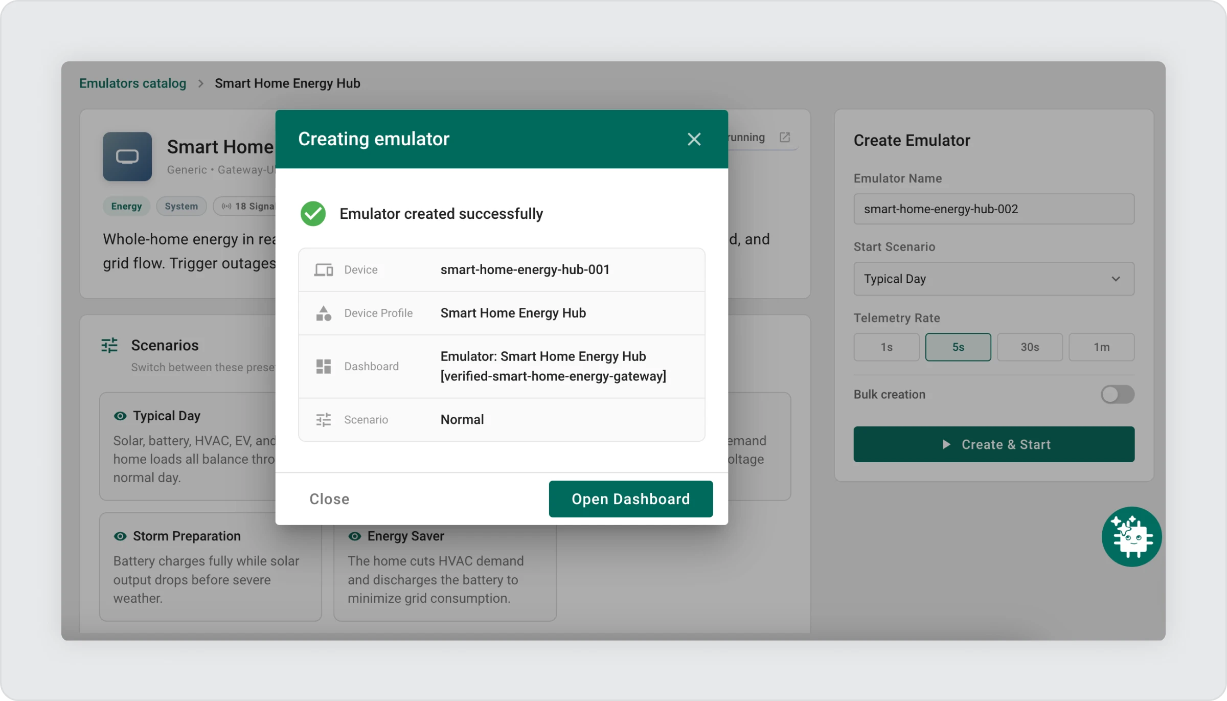Click the Dashboard grid icon
Image resolution: width=1227 pixels, height=701 pixels.
(x=323, y=367)
